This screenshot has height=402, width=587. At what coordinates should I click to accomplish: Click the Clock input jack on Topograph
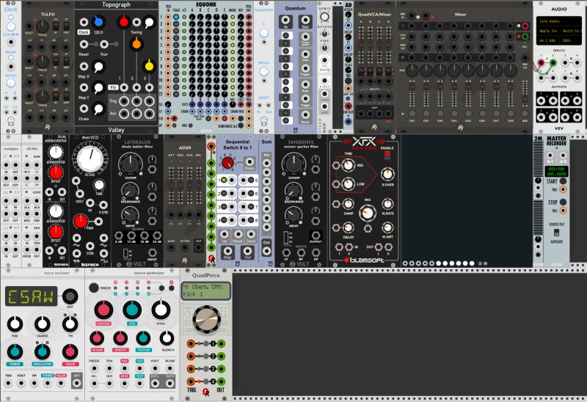pos(84,22)
